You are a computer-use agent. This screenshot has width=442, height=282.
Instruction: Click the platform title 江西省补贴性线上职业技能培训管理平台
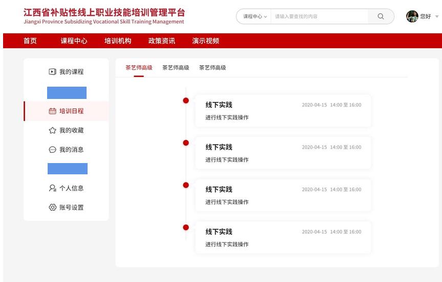pyautogui.click(x=104, y=12)
